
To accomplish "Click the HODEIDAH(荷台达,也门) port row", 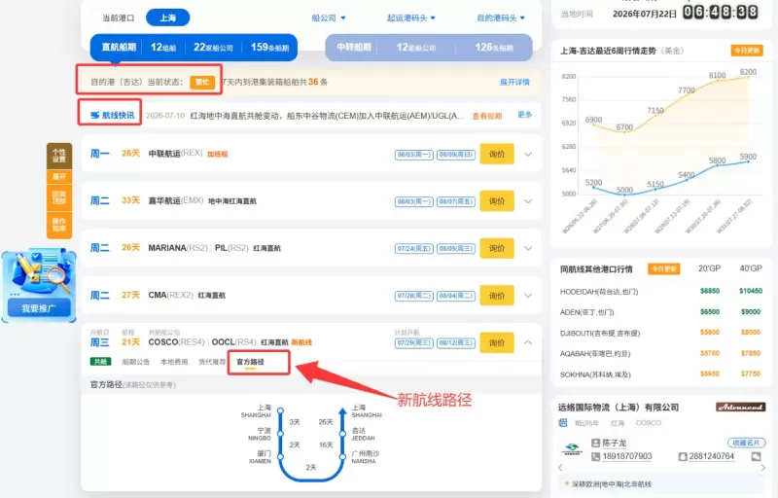I will (661, 291).
